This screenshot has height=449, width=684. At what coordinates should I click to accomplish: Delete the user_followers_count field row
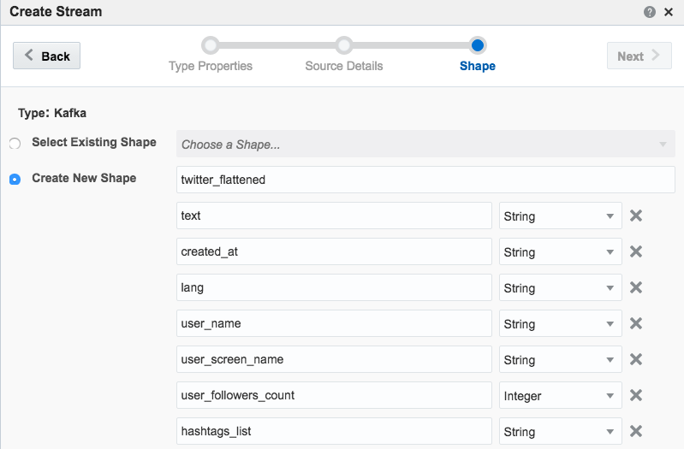(x=636, y=395)
